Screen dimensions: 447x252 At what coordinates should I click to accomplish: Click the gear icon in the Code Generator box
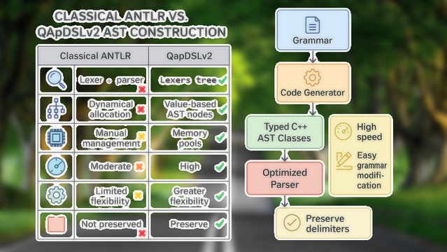coord(312,77)
